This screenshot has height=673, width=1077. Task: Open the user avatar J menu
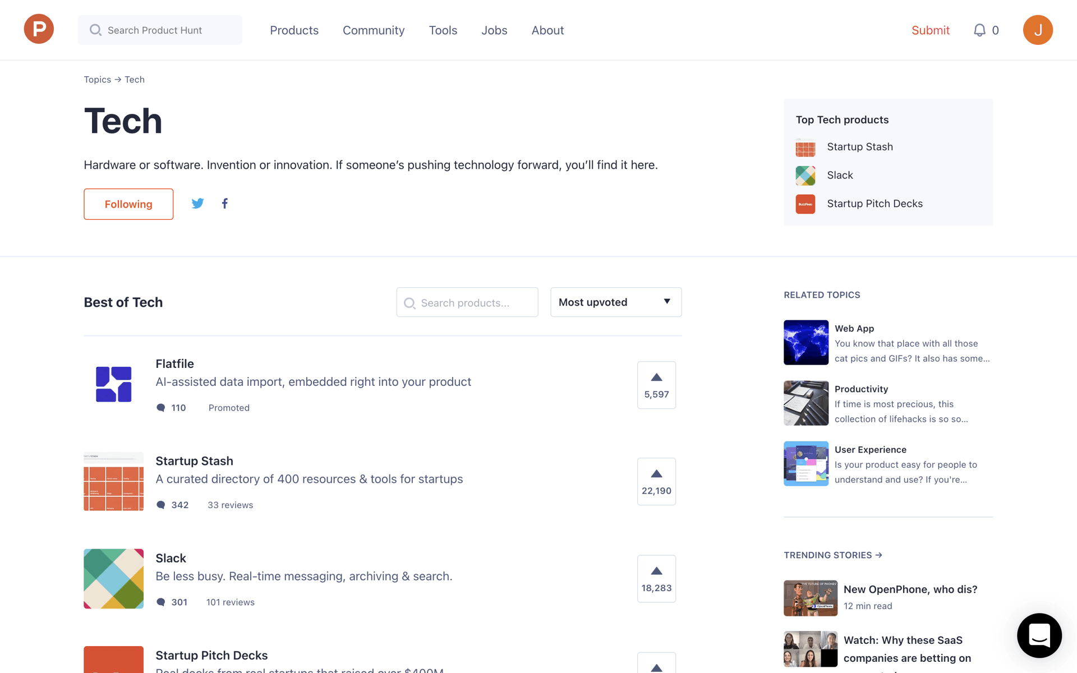[x=1038, y=30]
